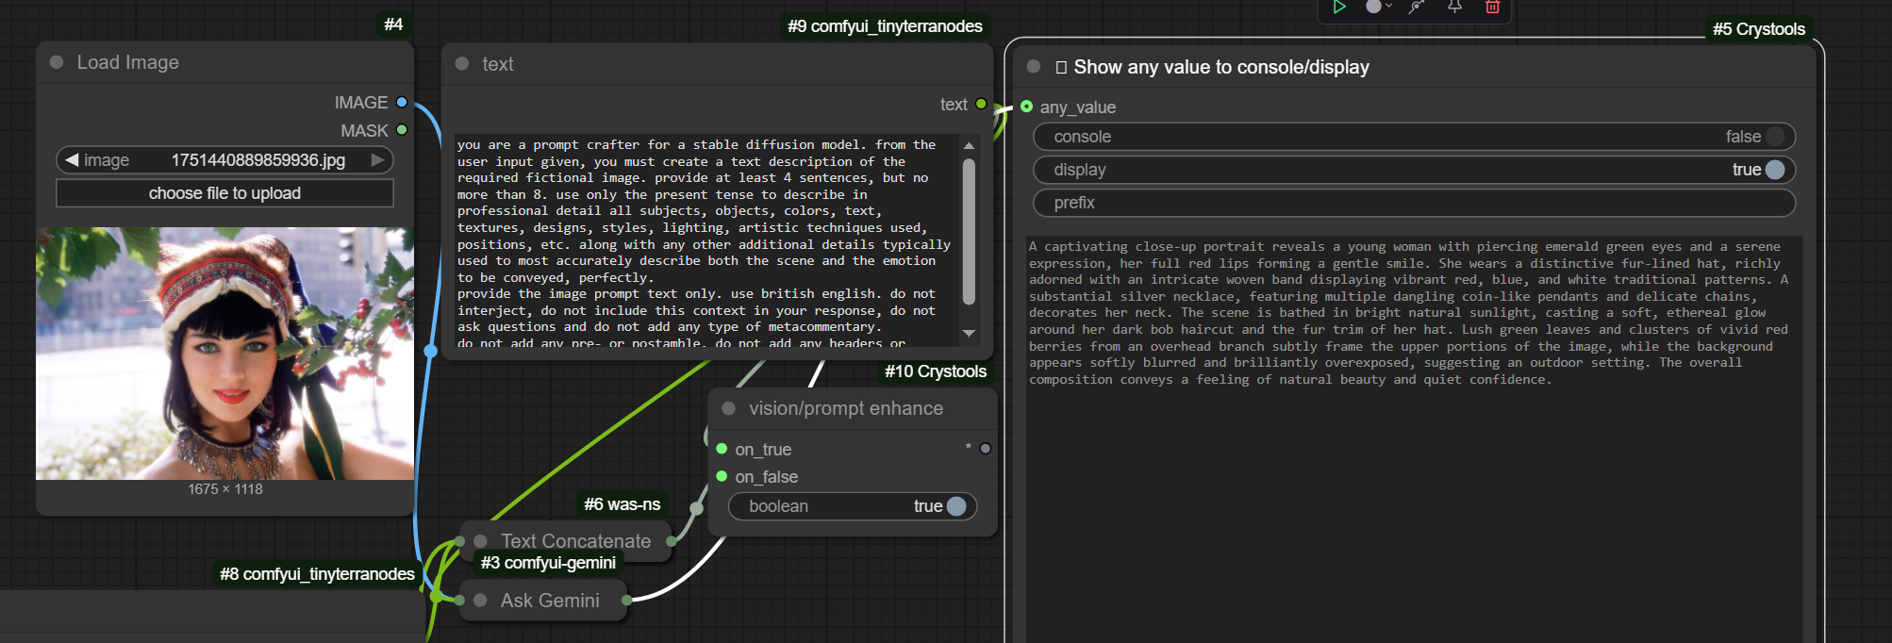Click the #9 comfyui_tinyterranodes badge
The height and width of the screenshot is (643, 1892).
coord(885,26)
